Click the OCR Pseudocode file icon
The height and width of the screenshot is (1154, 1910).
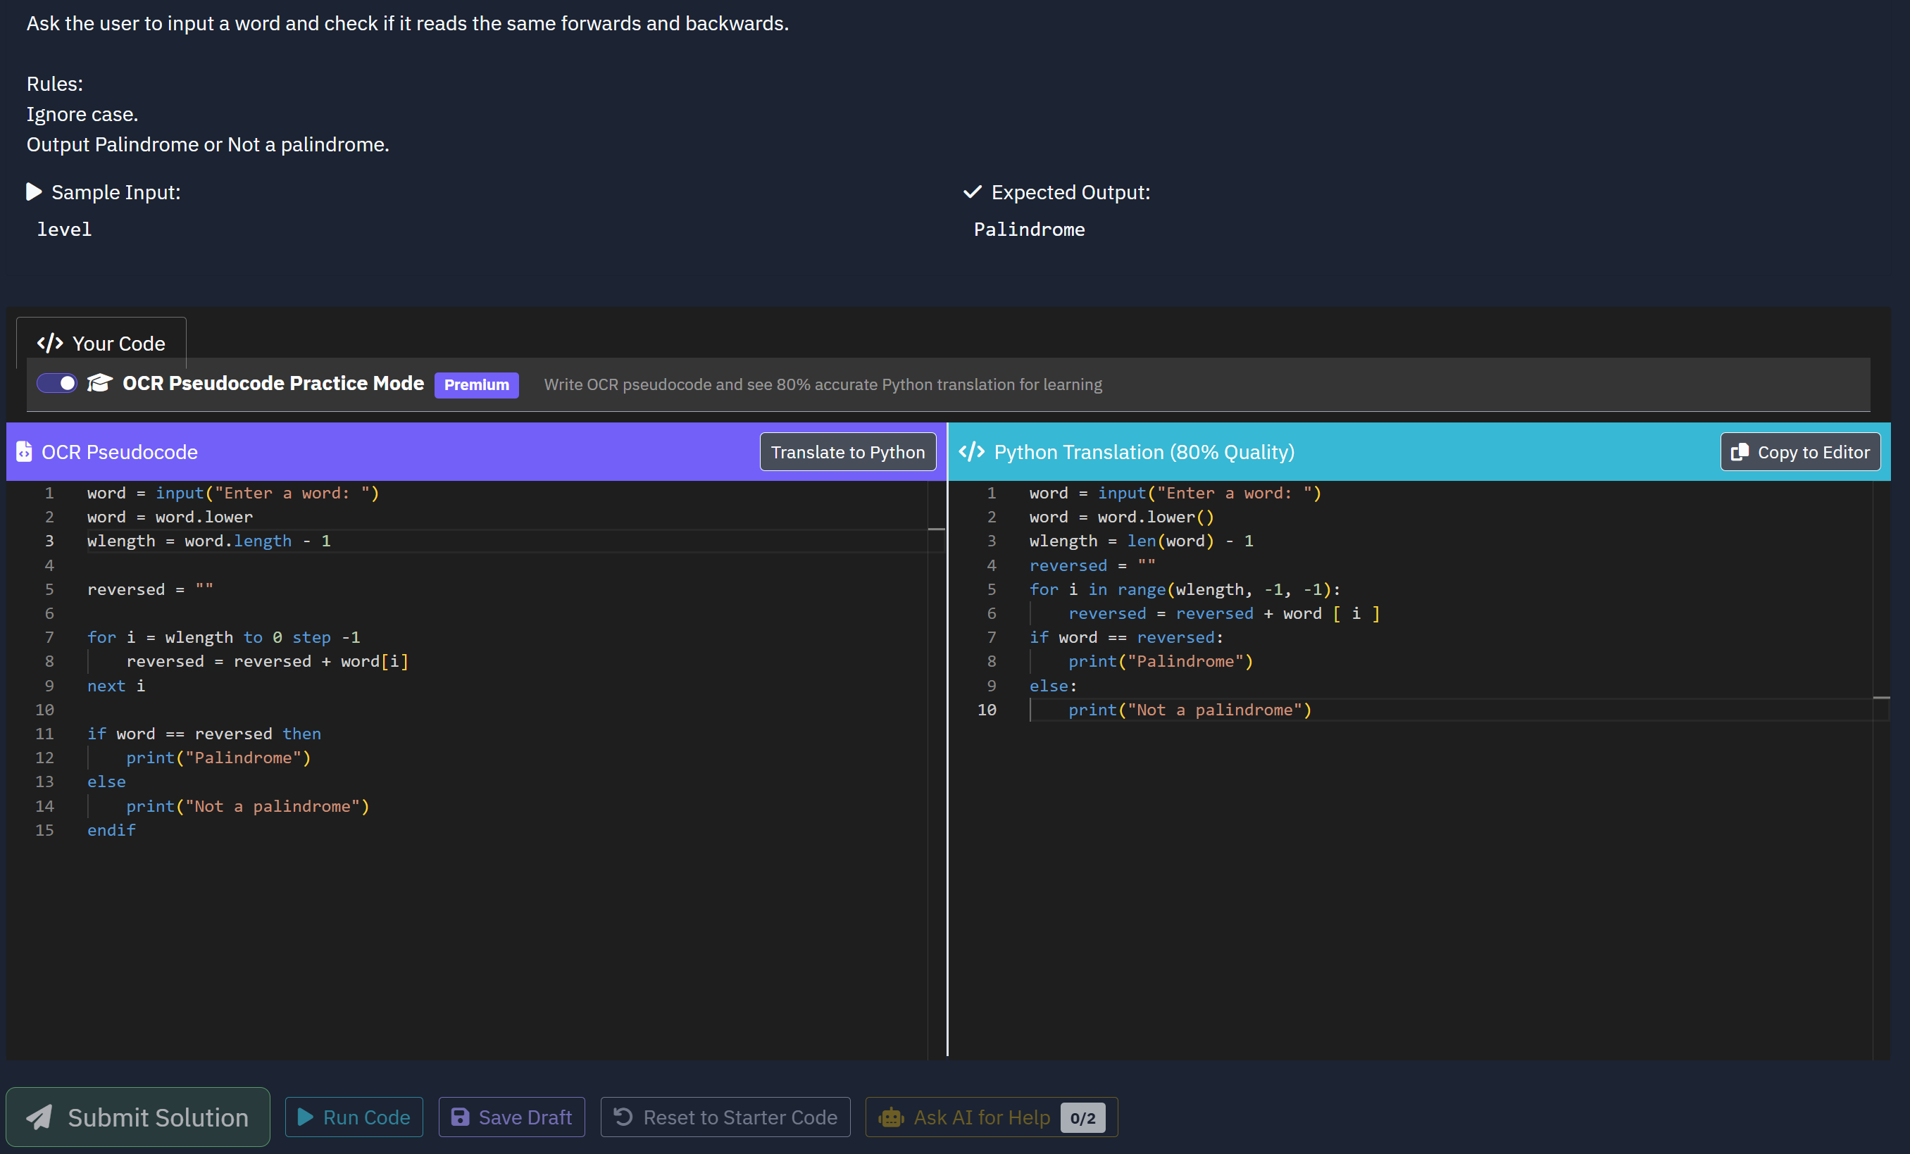click(x=24, y=452)
